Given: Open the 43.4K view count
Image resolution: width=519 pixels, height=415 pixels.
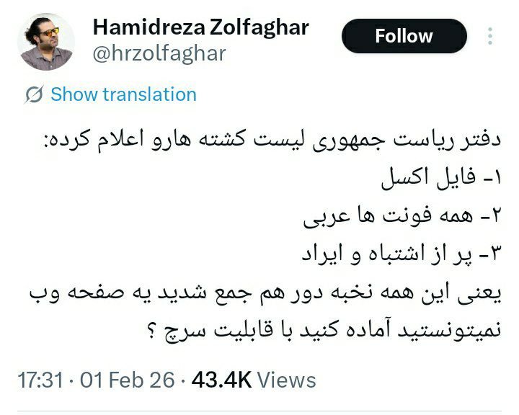Looking at the screenshot, I should pyautogui.click(x=221, y=380).
